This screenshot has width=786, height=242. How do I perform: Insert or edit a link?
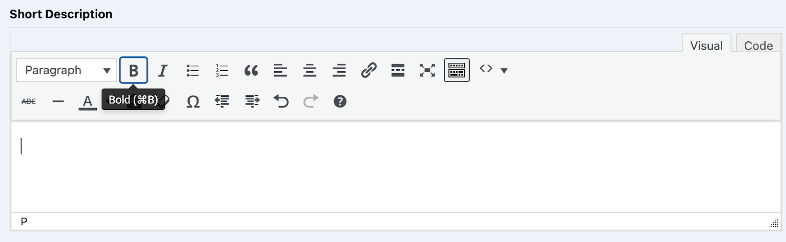pyautogui.click(x=368, y=70)
